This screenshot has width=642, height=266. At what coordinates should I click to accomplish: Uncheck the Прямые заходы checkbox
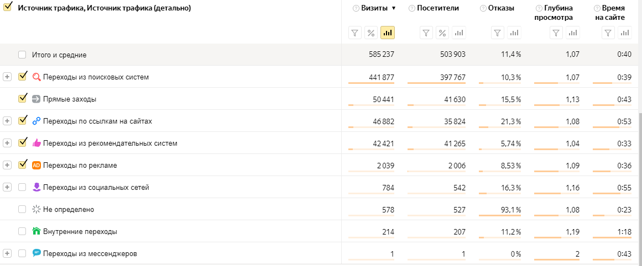(x=22, y=98)
